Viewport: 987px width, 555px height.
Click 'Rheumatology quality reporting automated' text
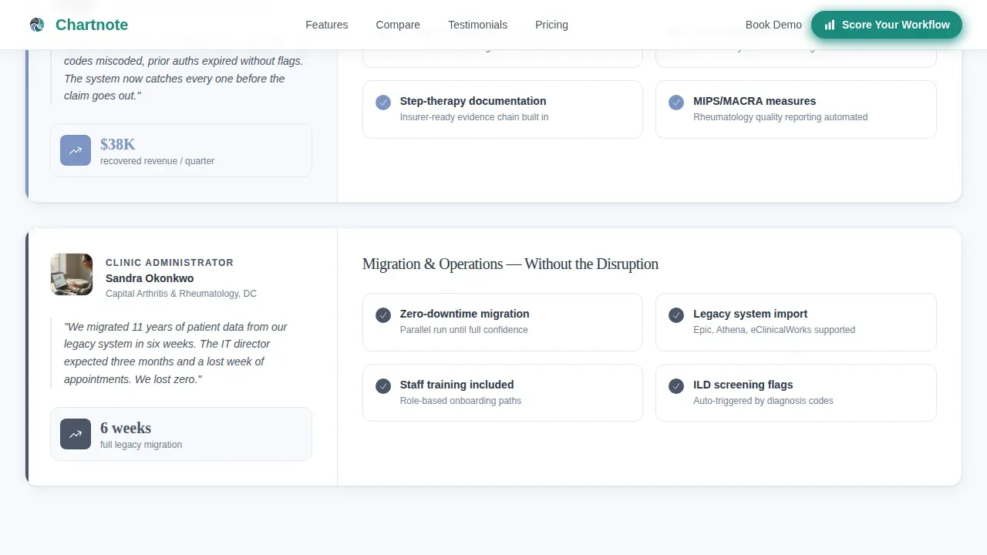coord(780,117)
